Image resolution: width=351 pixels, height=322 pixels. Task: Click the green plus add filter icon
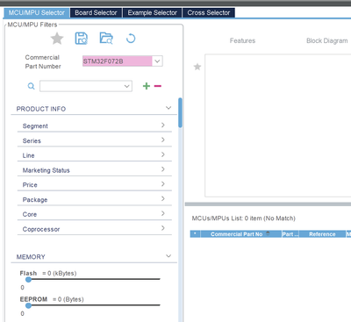click(147, 86)
